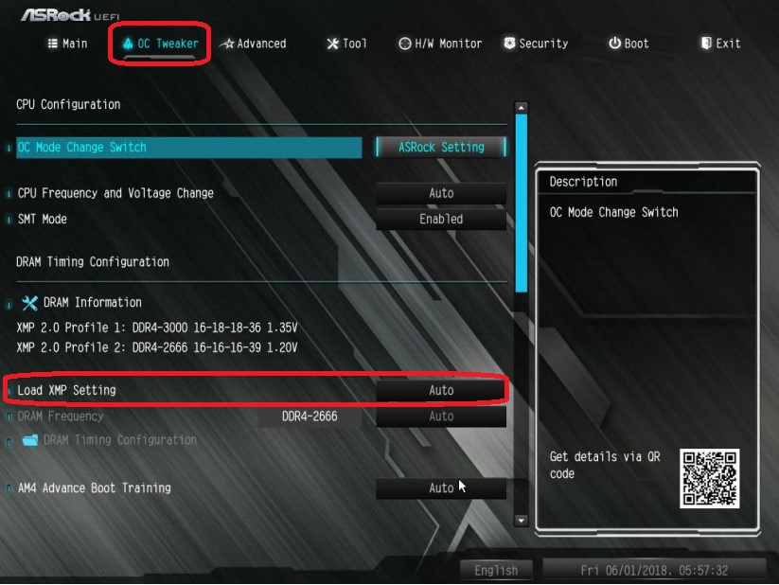Click the scrollbar up arrow

click(x=522, y=107)
